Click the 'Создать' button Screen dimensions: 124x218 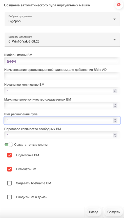tap(114, 212)
